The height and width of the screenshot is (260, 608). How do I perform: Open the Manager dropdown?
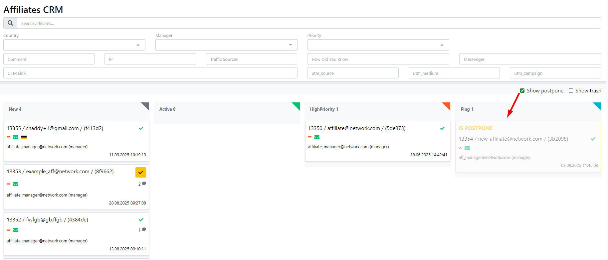point(226,45)
